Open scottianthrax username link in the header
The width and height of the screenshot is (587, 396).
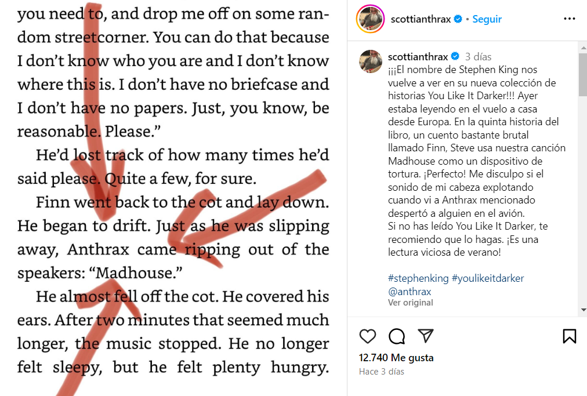[421, 19]
